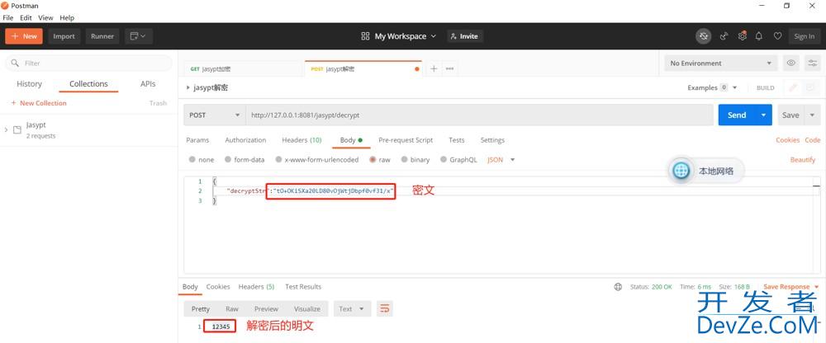Switch to the Collections tab
Image resolution: width=826 pixels, height=343 pixels.
(88, 83)
